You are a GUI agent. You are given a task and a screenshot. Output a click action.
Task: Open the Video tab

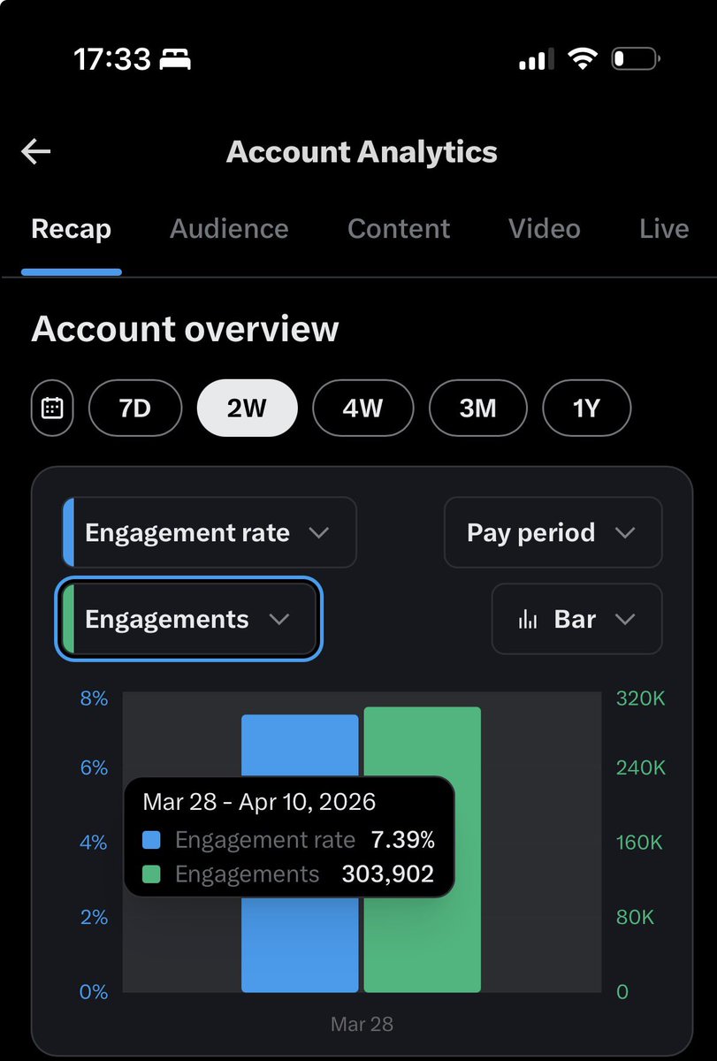[545, 229]
